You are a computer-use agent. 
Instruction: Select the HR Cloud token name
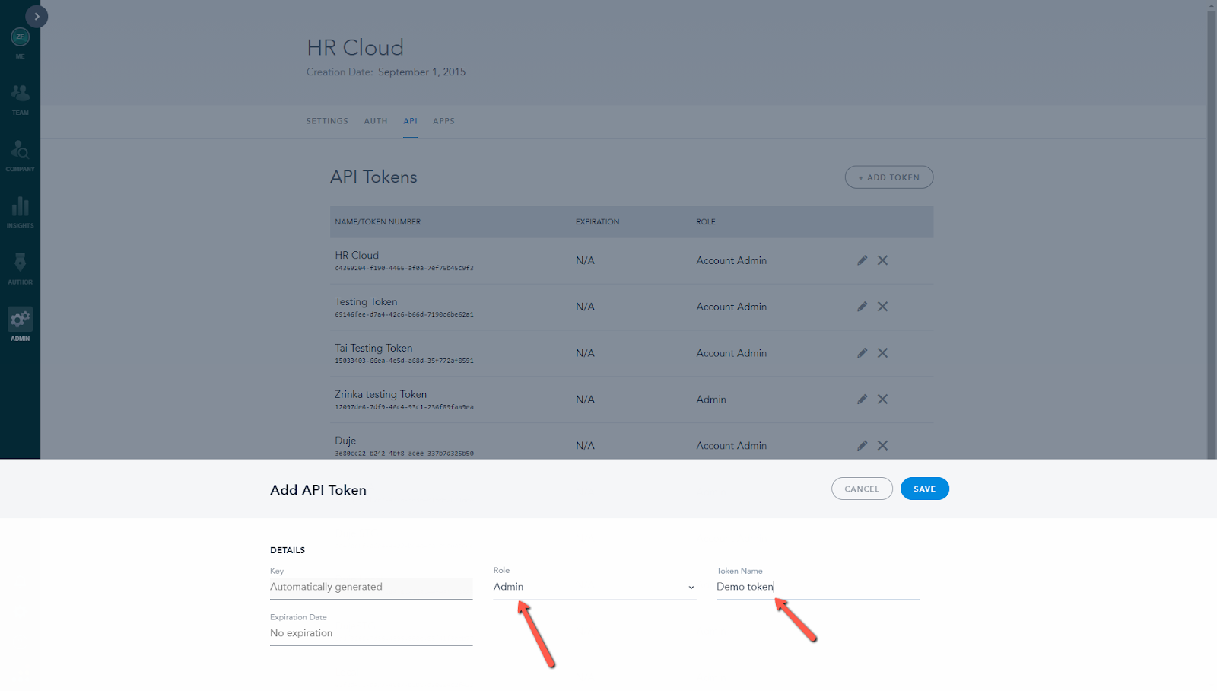357,256
